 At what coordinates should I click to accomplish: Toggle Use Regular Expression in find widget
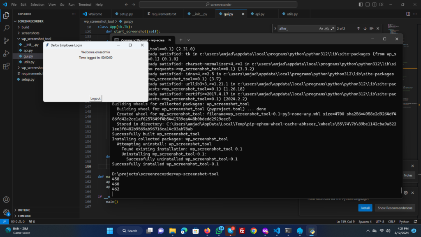(x=333, y=28)
